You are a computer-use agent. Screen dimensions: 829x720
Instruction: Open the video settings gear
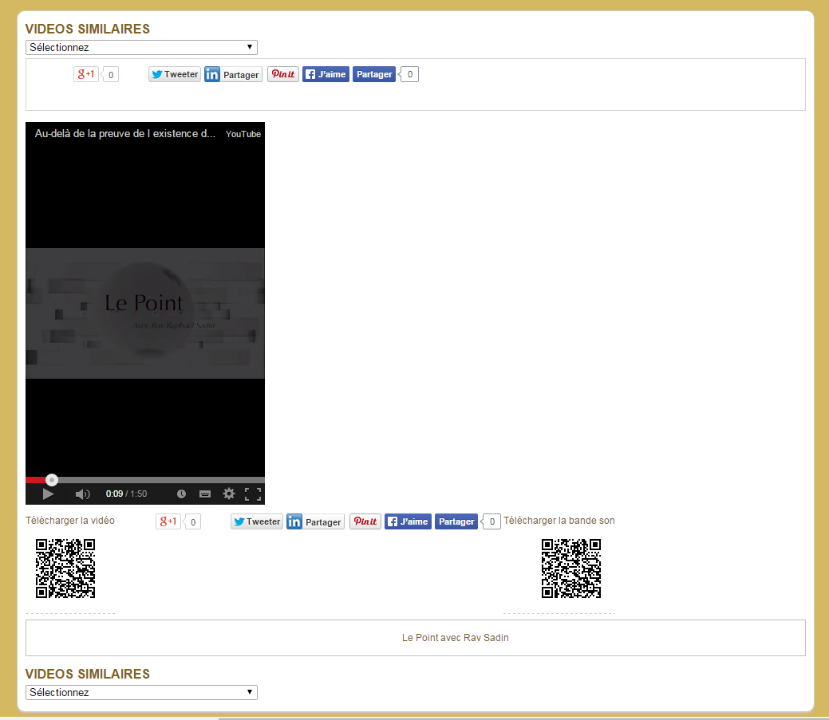click(229, 494)
